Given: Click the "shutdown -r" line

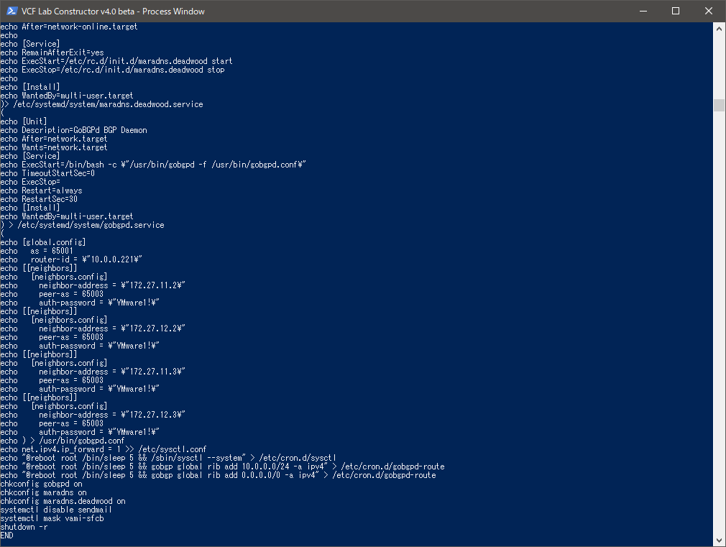Looking at the screenshot, I should (24, 527).
